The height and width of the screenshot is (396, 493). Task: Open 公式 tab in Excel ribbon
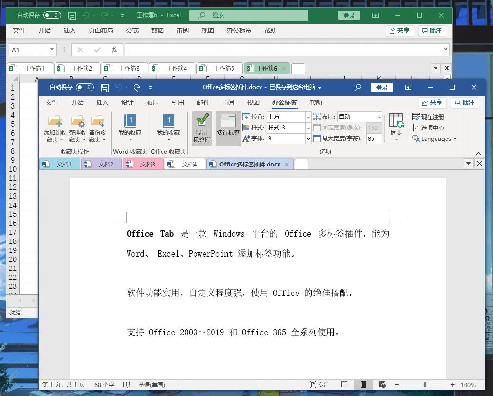132,30
